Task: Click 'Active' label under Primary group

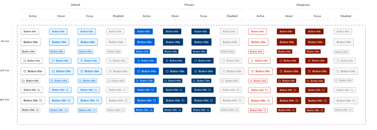Action: pos(147,16)
